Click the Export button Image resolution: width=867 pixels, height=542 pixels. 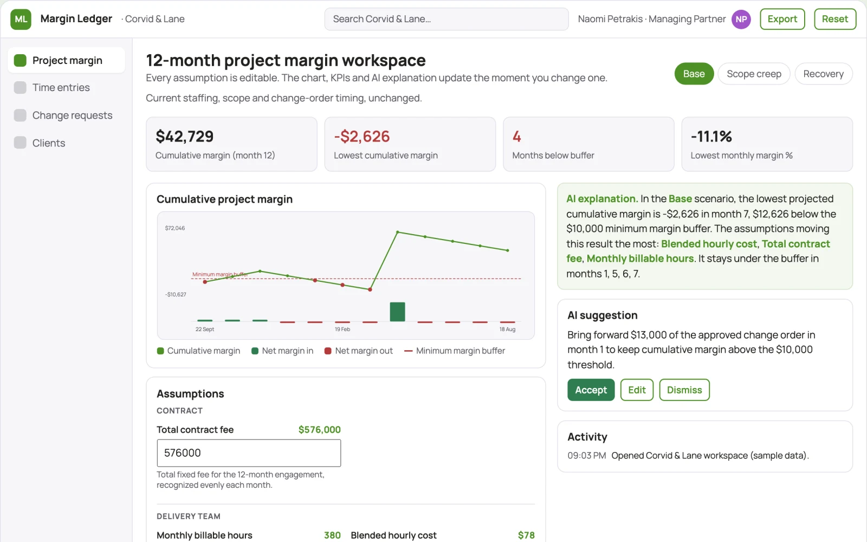(782, 19)
